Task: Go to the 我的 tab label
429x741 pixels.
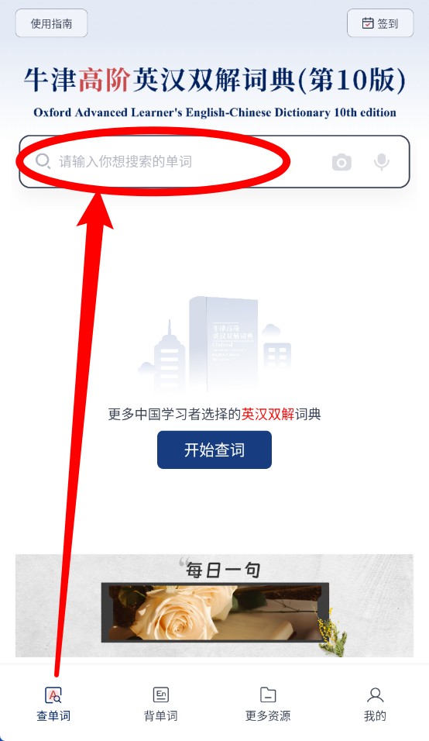Action: [x=376, y=716]
